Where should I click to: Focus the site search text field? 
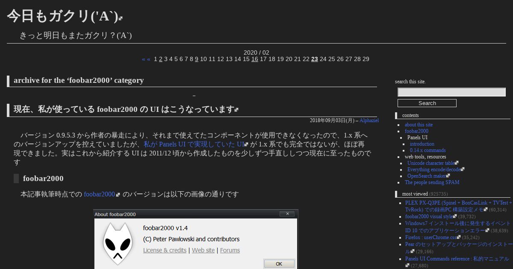451,92
